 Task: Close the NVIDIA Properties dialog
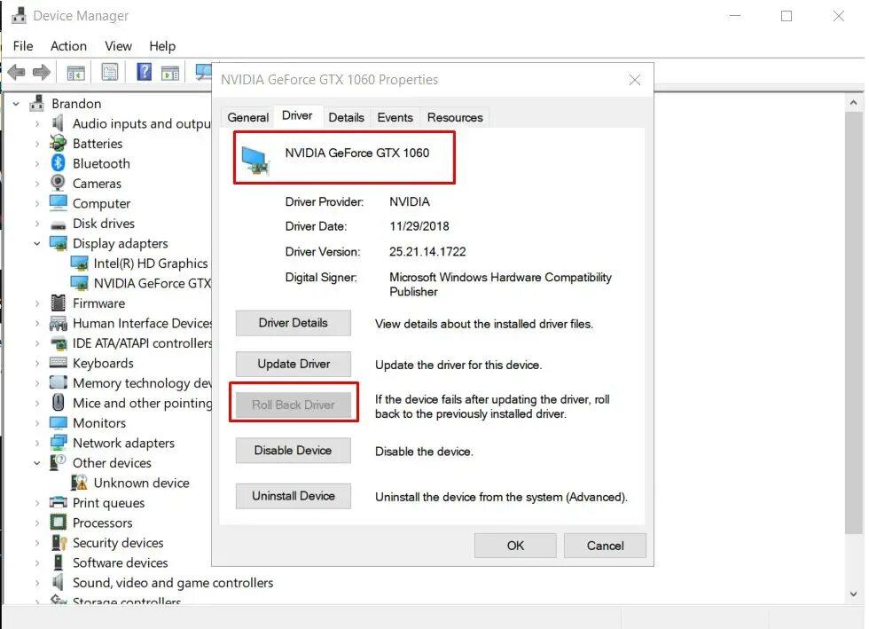pyautogui.click(x=635, y=80)
